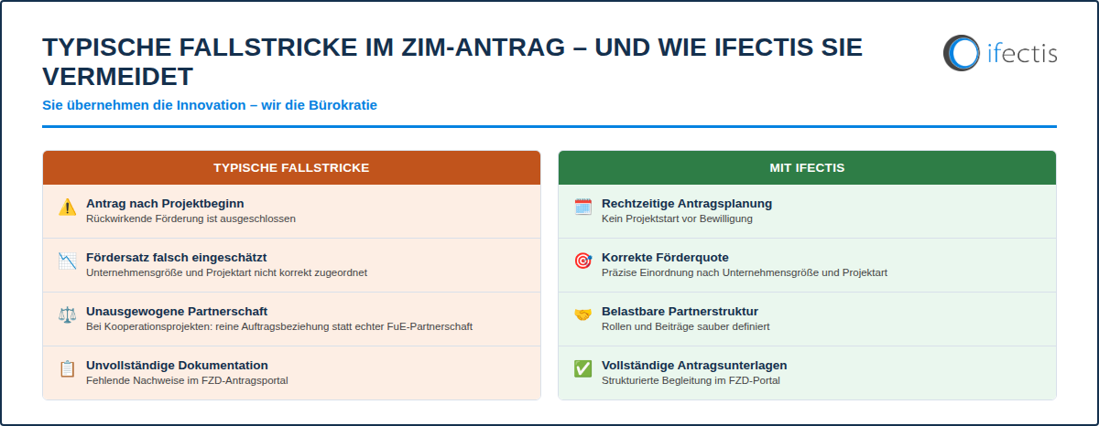Click the clipboard icon beside Unvollständige Dokumentation
The image size is (1099, 426).
67,369
